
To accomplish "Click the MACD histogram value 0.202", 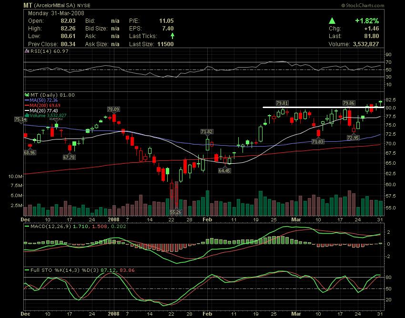I will [x=119, y=227].
